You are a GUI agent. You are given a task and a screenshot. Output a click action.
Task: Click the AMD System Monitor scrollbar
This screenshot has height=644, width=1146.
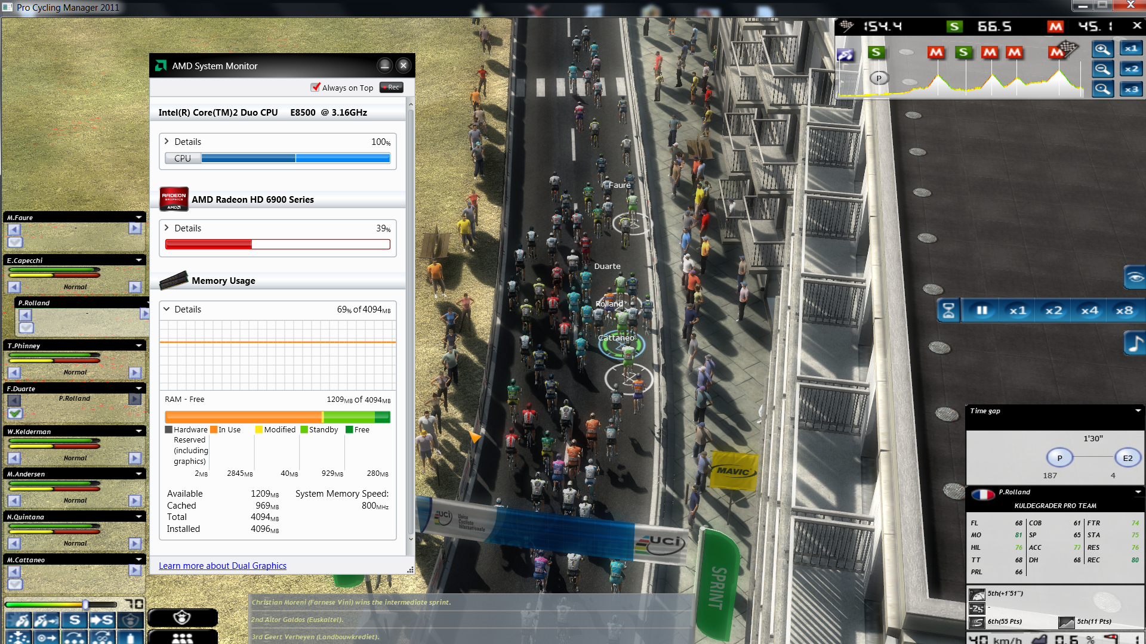tap(410, 322)
